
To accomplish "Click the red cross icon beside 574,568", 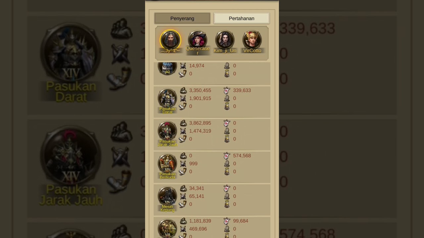I will tap(227, 156).
